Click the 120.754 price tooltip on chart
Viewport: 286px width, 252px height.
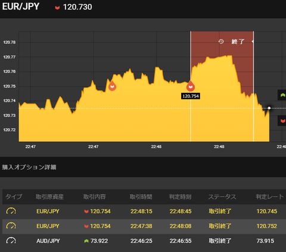point(191,97)
